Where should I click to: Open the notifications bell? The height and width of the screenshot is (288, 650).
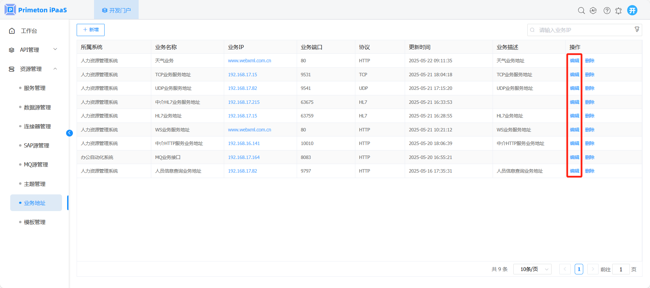click(618, 11)
